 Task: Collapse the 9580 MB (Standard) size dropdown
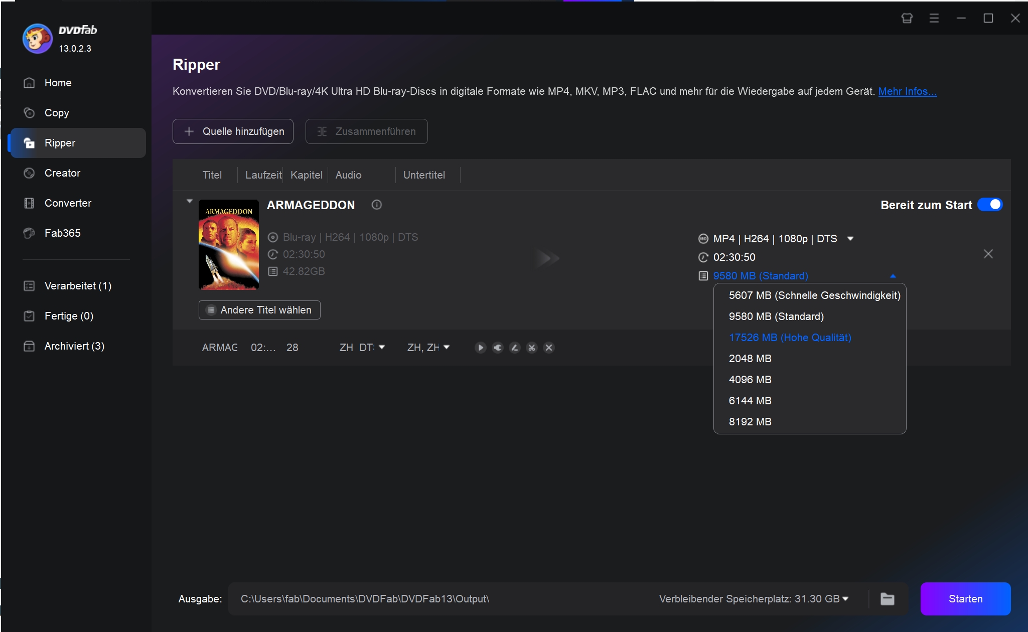point(893,276)
